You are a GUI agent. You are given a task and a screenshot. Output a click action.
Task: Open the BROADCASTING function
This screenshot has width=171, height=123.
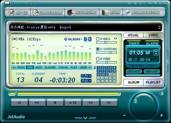tap(142, 12)
